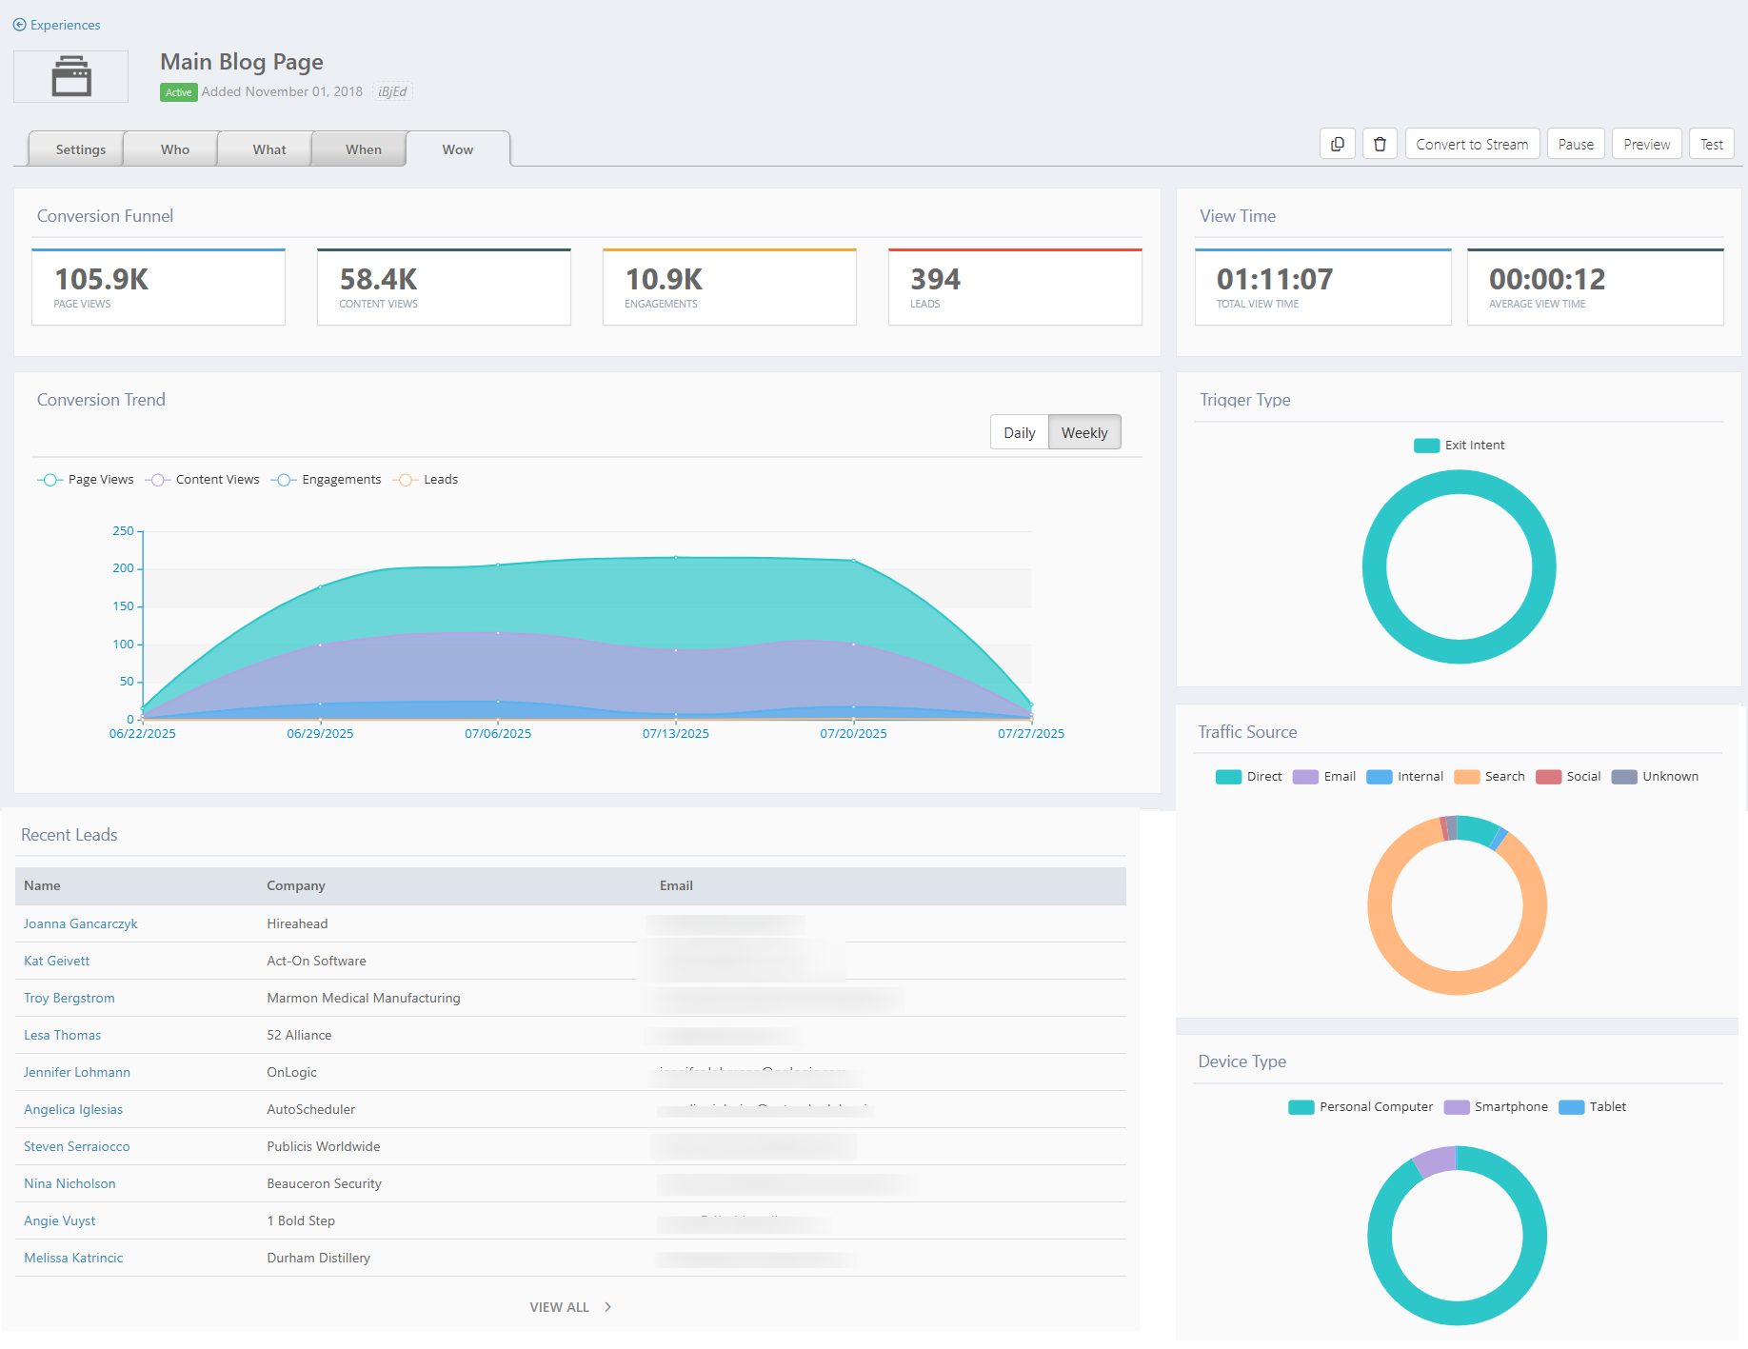Screen dimensions: 1748x1349
Task: Open lead Jennifer Lohmann
Action: pyautogui.click(x=77, y=1073)
